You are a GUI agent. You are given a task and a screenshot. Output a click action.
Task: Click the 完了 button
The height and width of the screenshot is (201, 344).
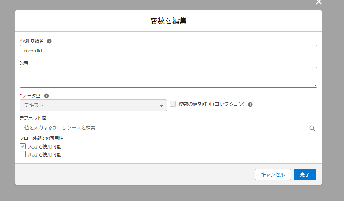[305, 174]
